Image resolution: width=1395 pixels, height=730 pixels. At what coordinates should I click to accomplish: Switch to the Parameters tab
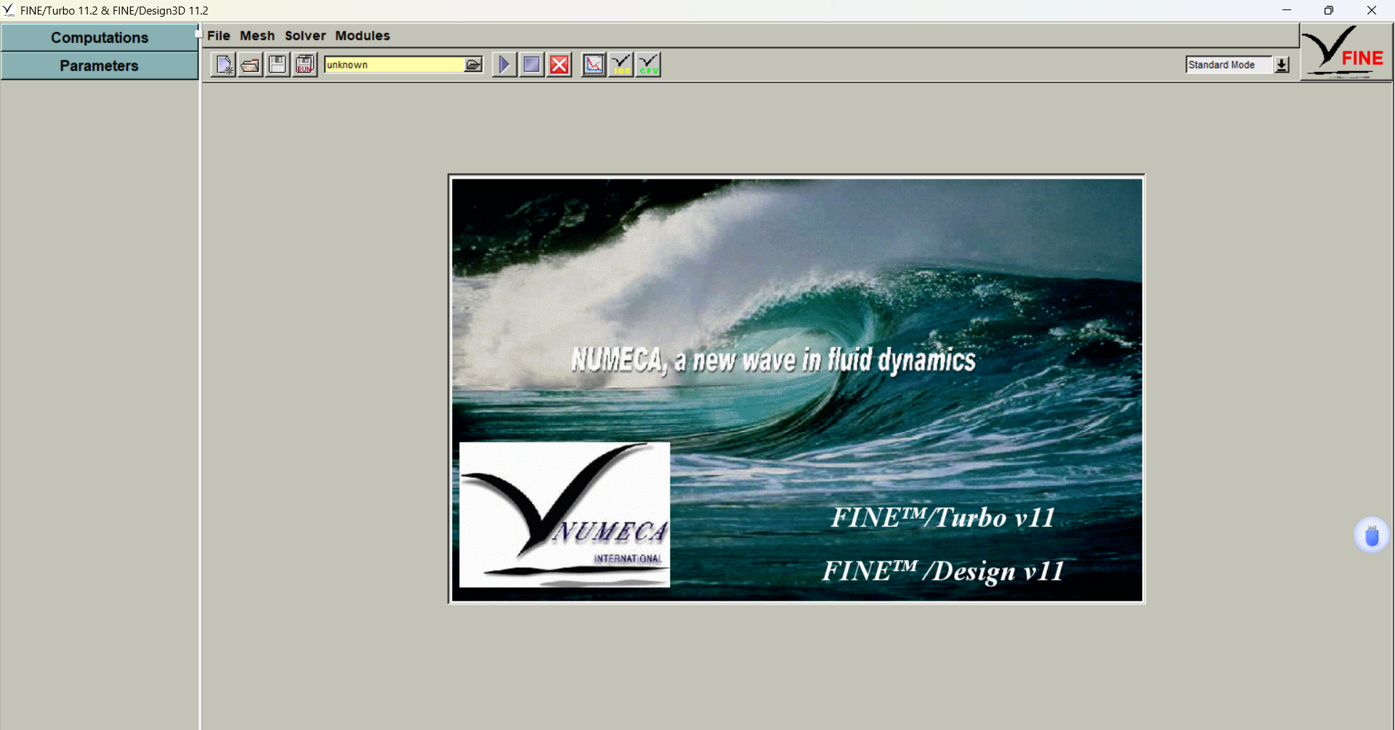coord(99,65)
